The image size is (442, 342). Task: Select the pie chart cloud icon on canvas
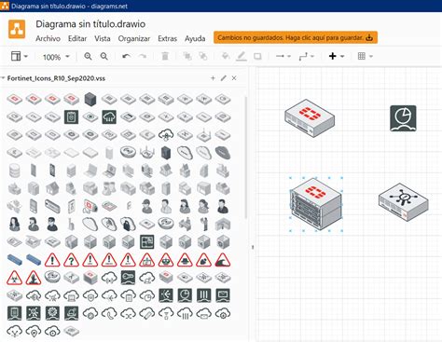[x=403, y=118]
